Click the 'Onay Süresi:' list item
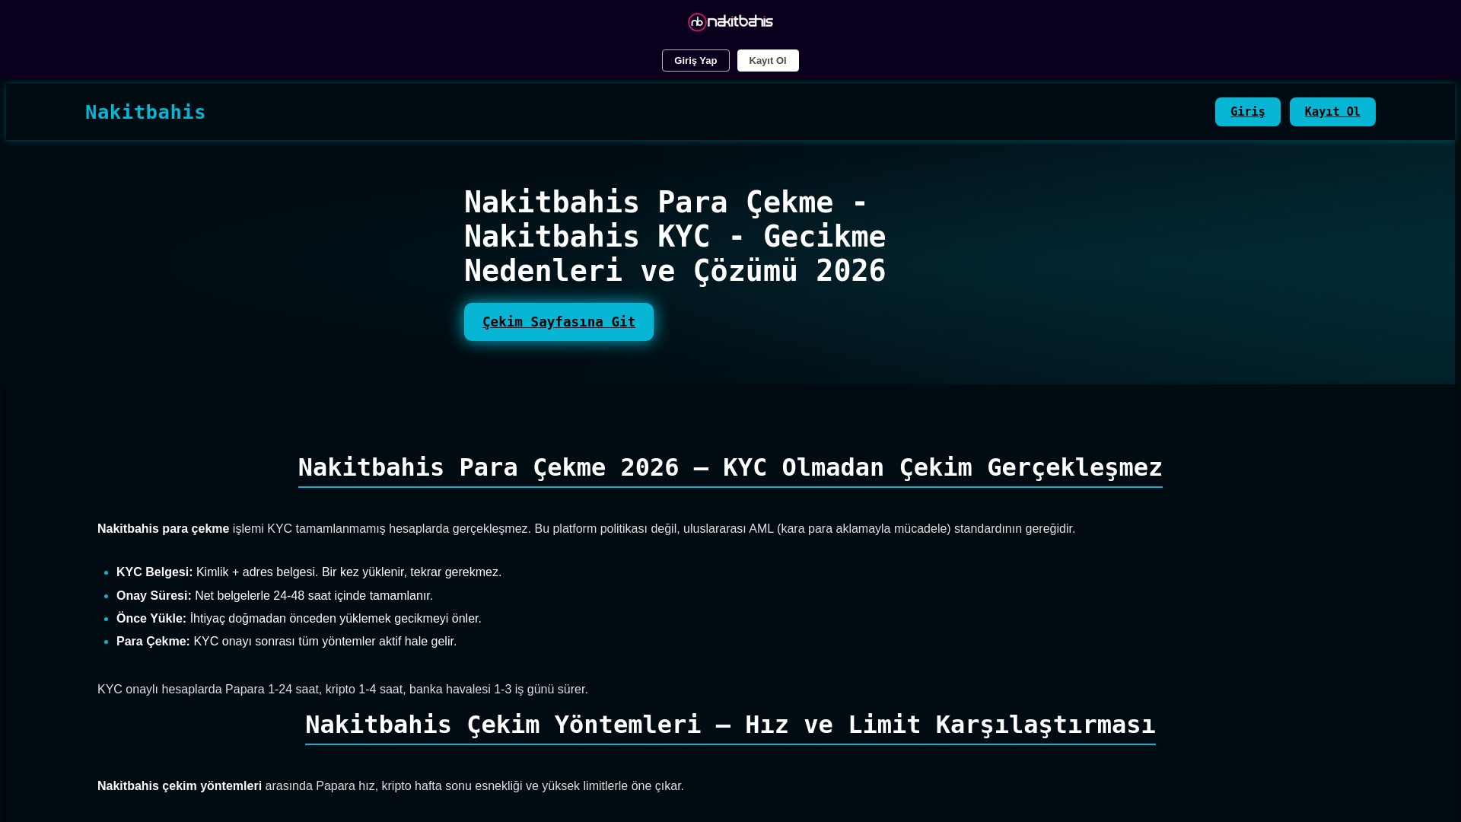This screenshot has width=1461, height=822. (275, 595)
